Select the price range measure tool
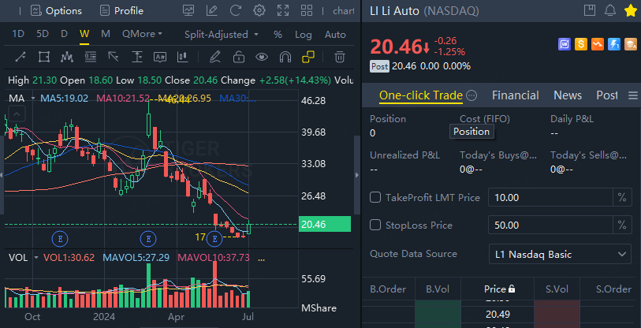The width and height of the screenshot is (641, 328). point(137,58)
